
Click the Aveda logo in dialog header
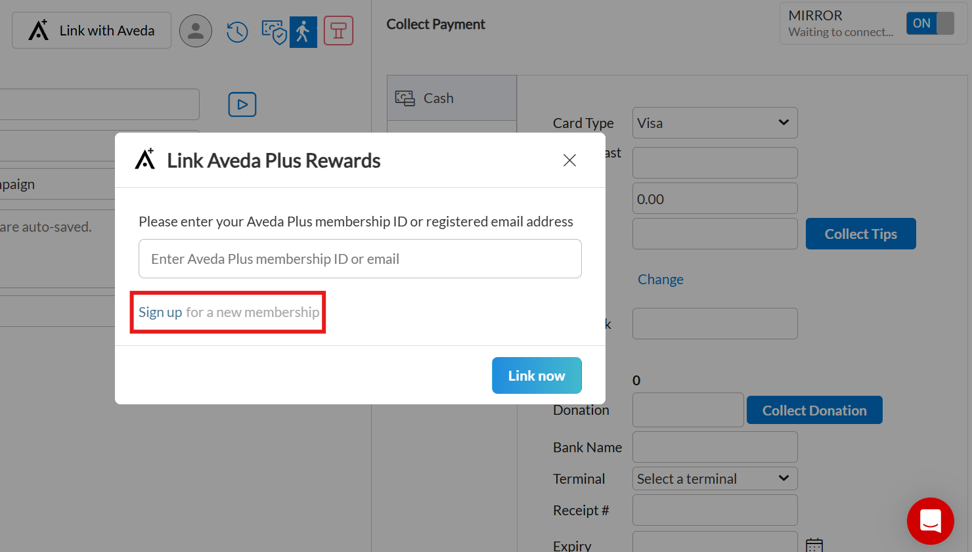143,159
